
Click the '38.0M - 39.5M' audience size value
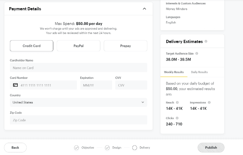179,59
